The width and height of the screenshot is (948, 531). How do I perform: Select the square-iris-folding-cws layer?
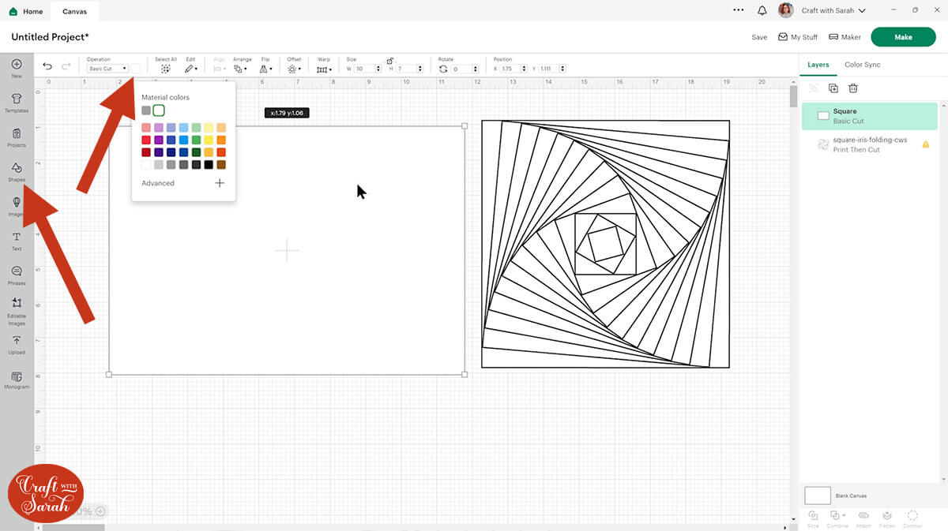[870, 144]
